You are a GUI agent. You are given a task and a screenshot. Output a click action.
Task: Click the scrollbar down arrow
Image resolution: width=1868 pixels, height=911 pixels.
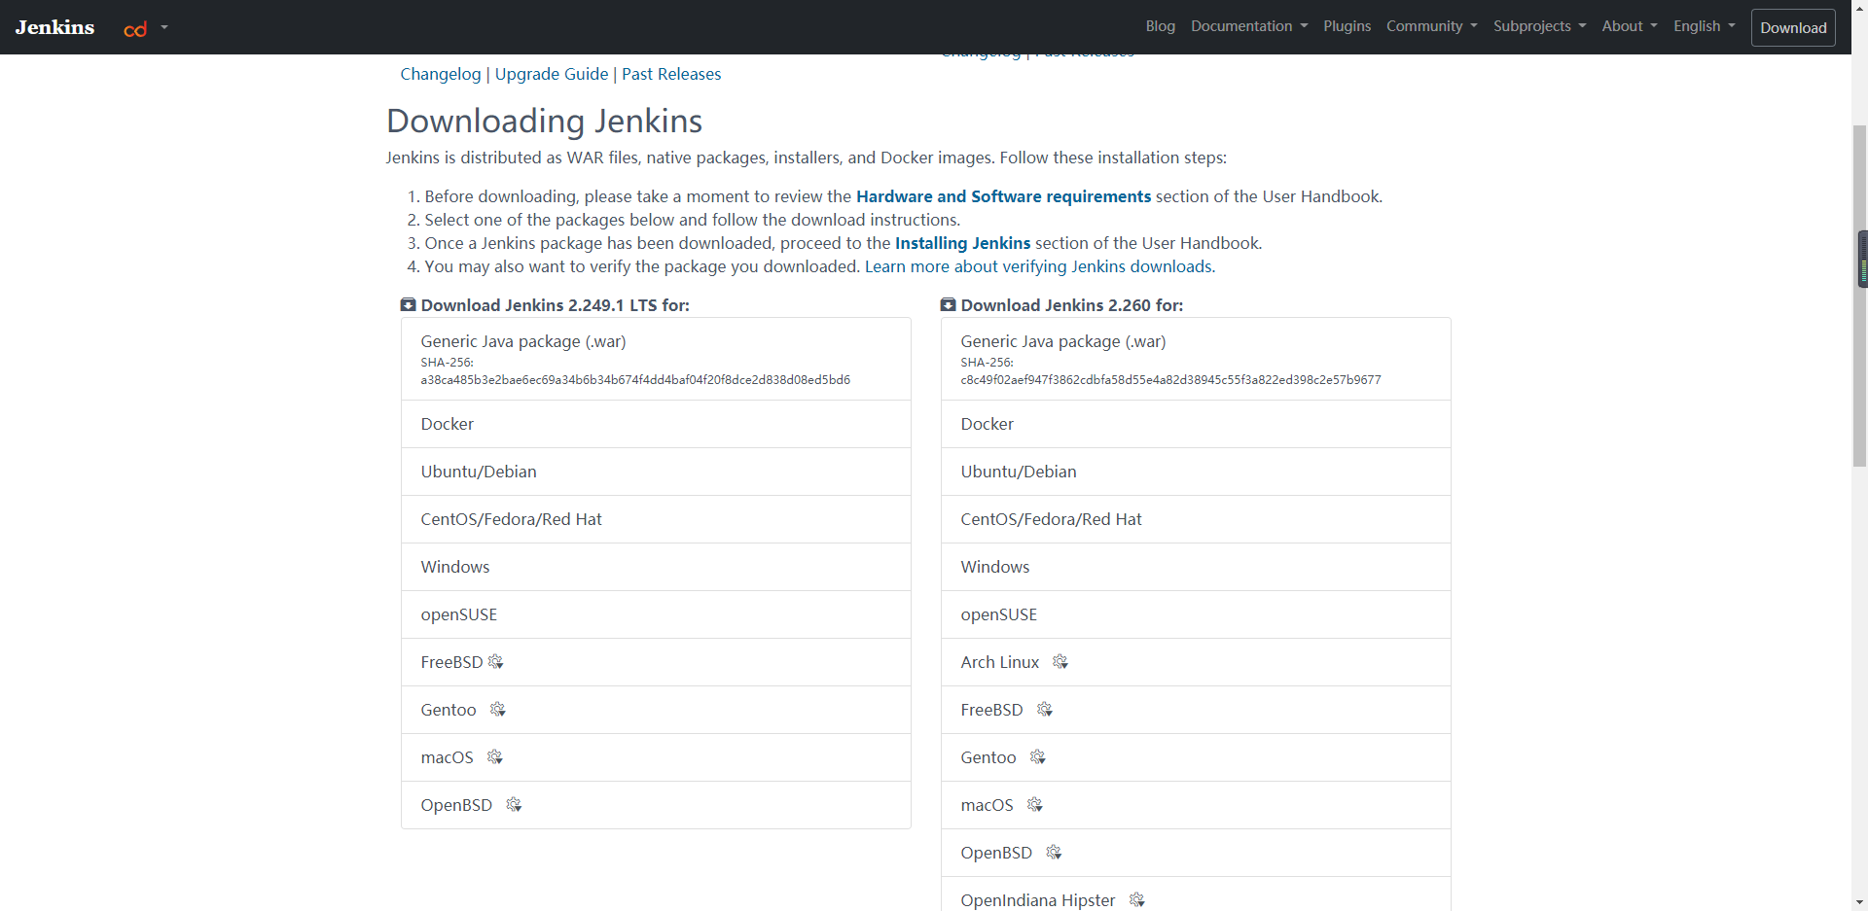click(1859, 903)
